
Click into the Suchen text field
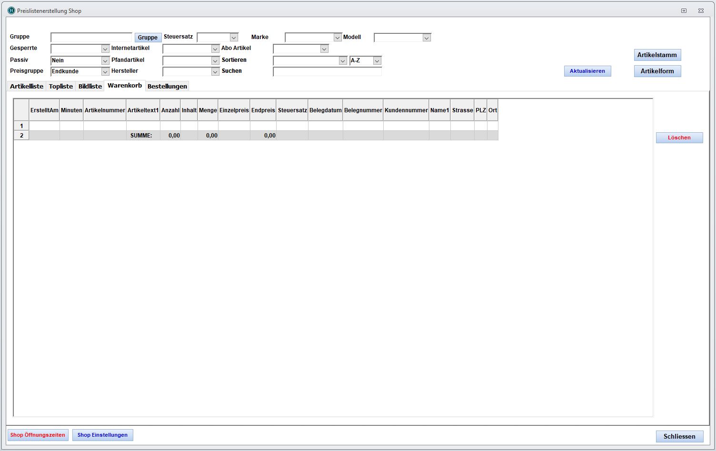click(x=327, y=72)
